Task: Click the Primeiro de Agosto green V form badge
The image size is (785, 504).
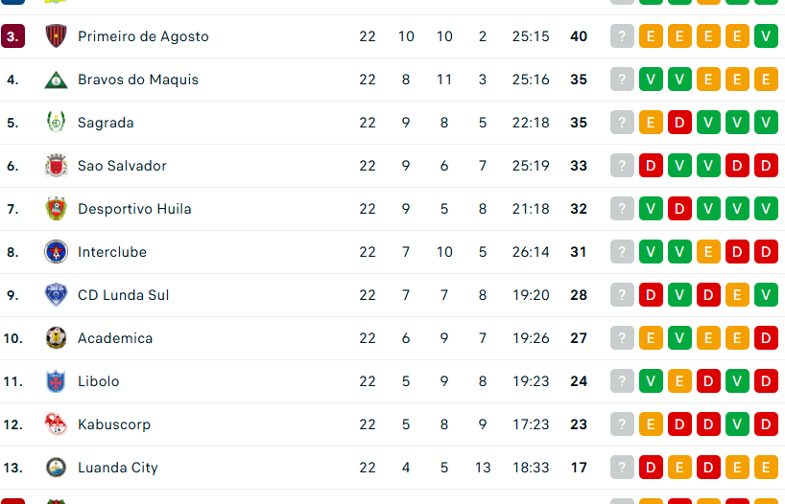Action: [766, 36]
